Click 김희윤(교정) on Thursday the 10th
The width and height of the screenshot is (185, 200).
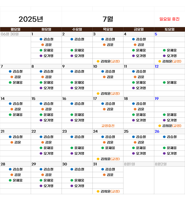[x=108, y=94]
